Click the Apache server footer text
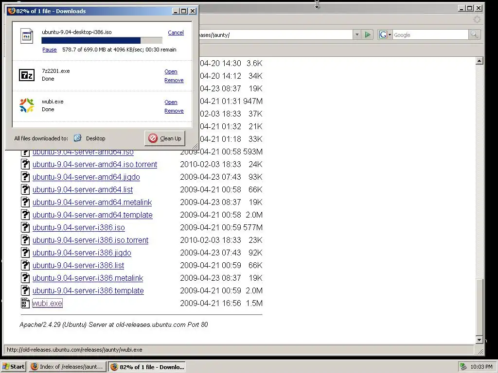This screenshot has height=373, width=498. tap(114, 324)
